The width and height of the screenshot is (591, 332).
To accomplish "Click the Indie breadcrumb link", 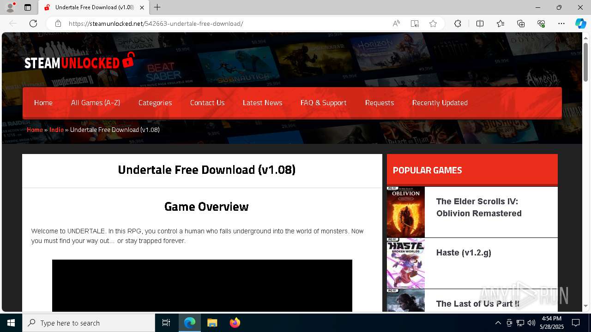I will pos(56,130).
